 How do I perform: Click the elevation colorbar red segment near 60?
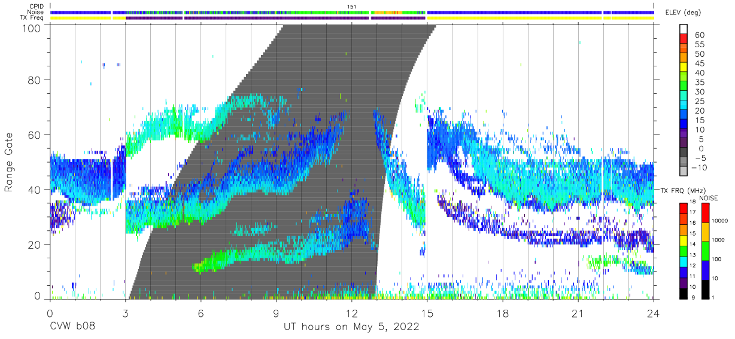pos(684,39)
